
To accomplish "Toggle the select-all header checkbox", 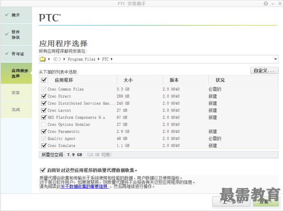I will (x=44, y=80).
